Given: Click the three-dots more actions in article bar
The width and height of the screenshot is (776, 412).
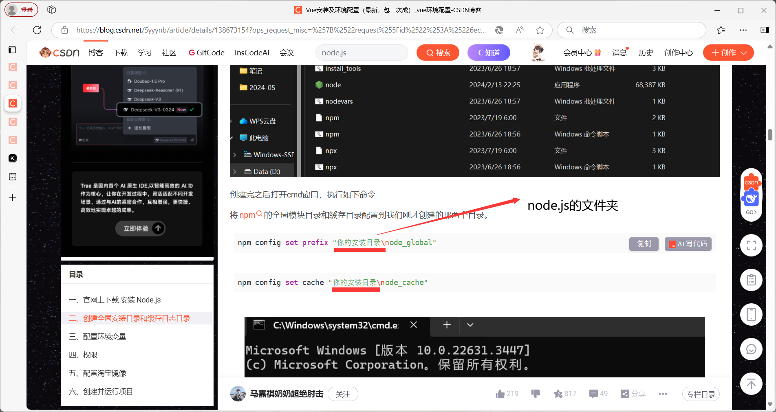Looking at the screenshot, I should 663,394.
